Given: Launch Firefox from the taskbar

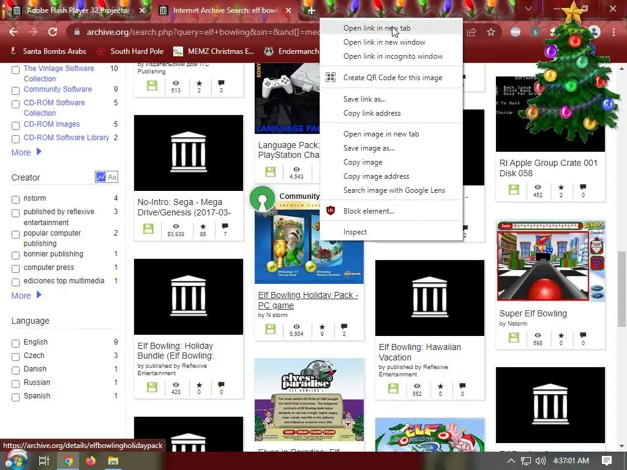Looking at the screenshot, I should tap(91, 461).
